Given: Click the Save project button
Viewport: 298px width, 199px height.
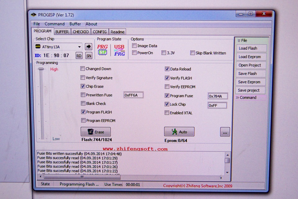Looking at the screenshot, I should 250,90.
